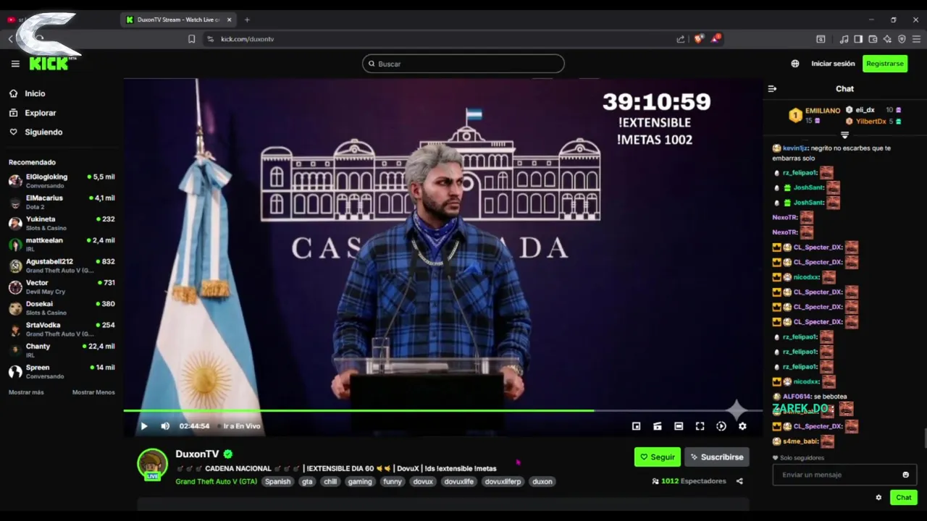This screenshot has width=927, height=521.
Task: Open ElGlogloking recommended channel
Action: [62, 181]
